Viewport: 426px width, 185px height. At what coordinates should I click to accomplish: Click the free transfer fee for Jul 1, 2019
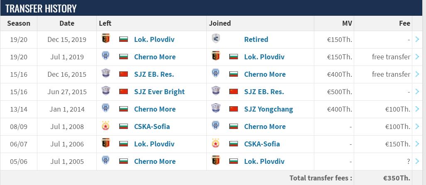tap(391, 57)
